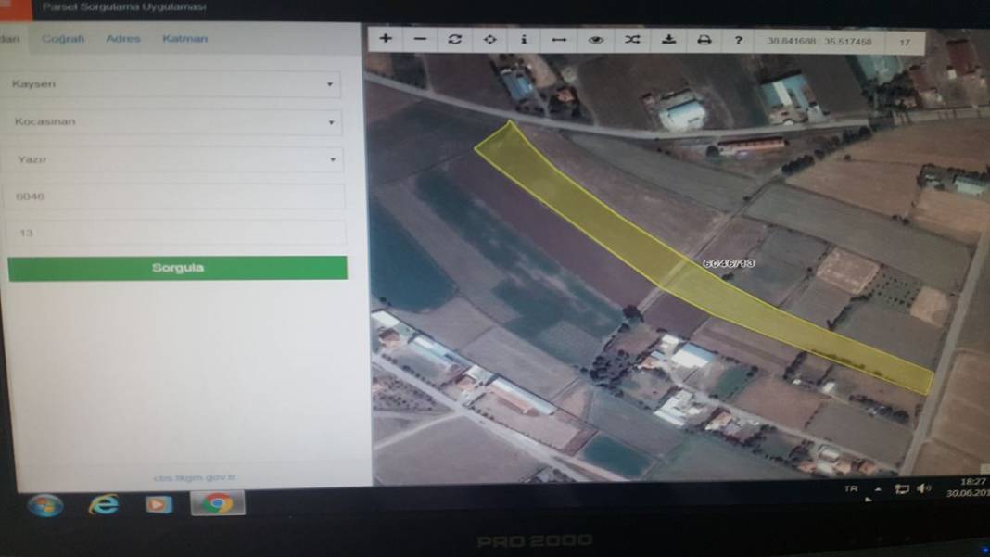Click the shuffle basemap icon
This screenshot has height=557, width=990.
point(632,40)
